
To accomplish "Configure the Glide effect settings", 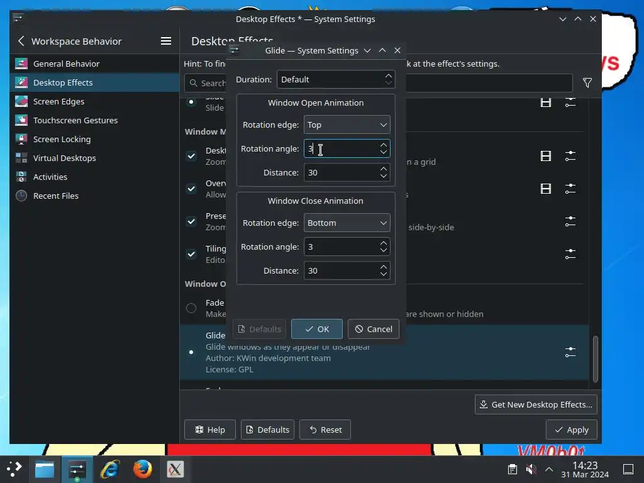I will [570, 352].
